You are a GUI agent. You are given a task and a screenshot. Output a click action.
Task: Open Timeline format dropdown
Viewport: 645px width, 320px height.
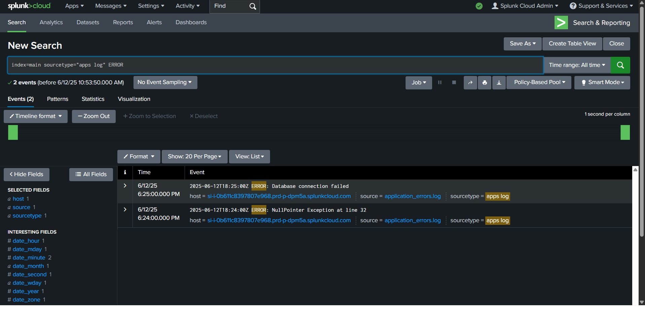[x=36, y=116]
